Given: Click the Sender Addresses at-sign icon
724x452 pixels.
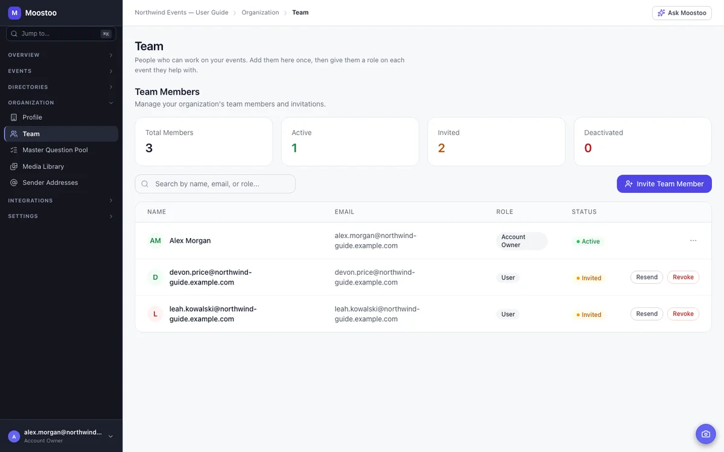Looking at the screenshot, I should coord(14,183).
